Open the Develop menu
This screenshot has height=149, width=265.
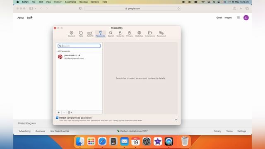[x=84, y=2]
